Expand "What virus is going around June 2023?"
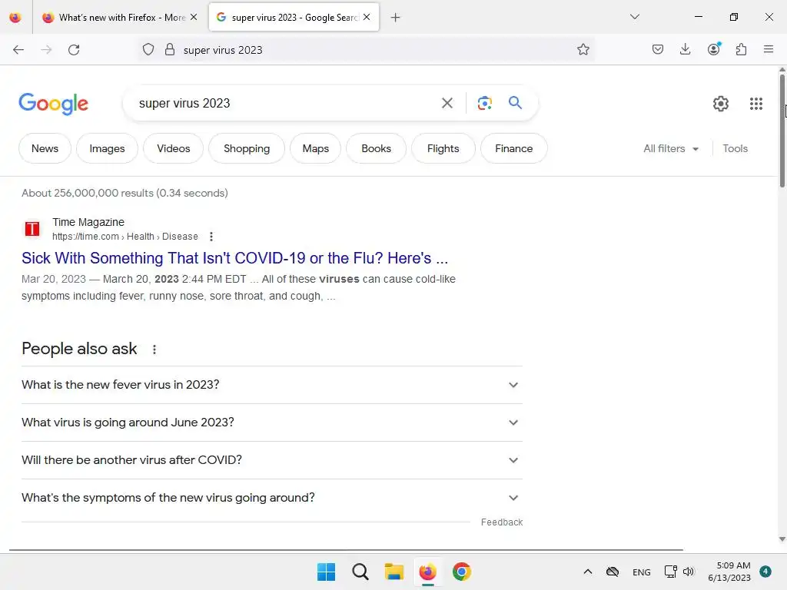Image resolution: width=787 pixels, height=590 pixels. 272,423
